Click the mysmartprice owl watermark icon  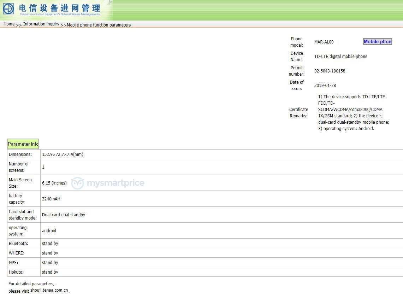point(77,183)
